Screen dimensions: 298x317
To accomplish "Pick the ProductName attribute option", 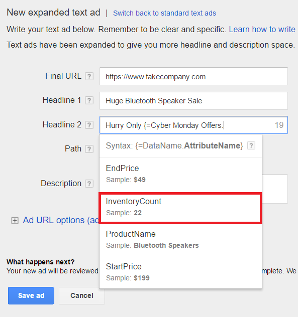I will tap(180, 240).
